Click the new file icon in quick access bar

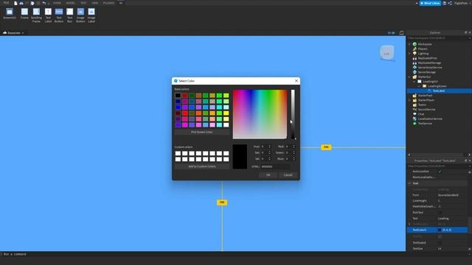[x=15, y=3]
